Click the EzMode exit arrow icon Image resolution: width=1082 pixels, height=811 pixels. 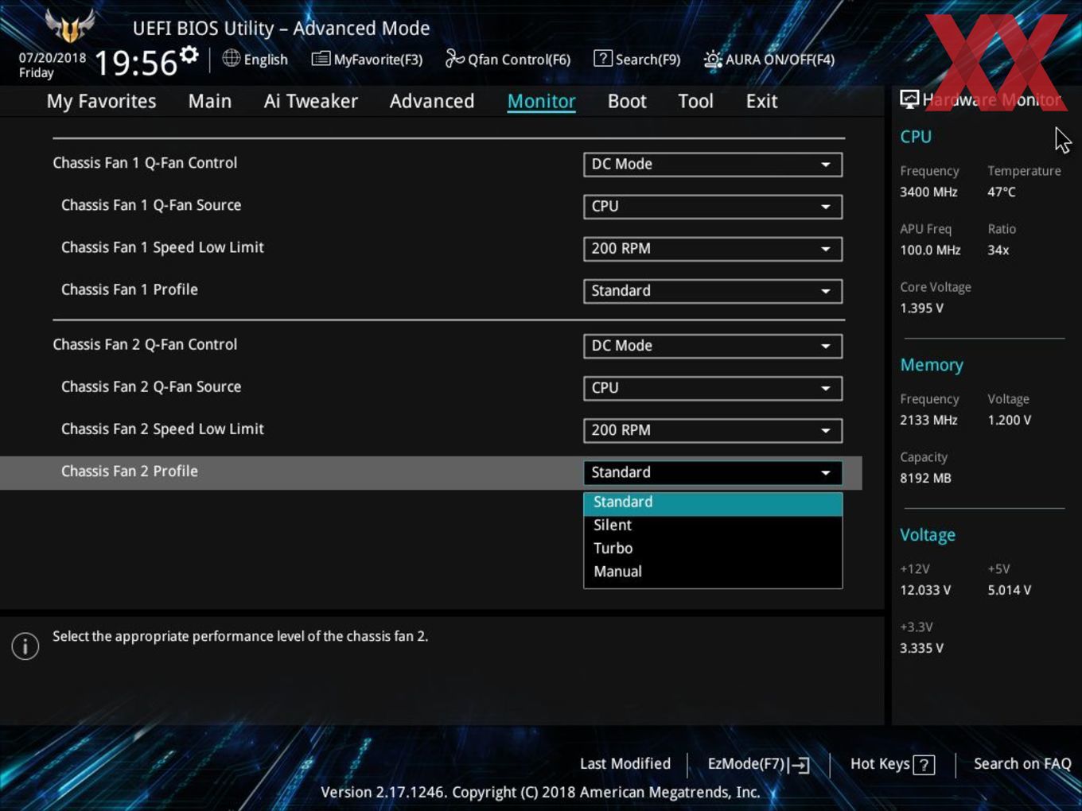[800, 765]
